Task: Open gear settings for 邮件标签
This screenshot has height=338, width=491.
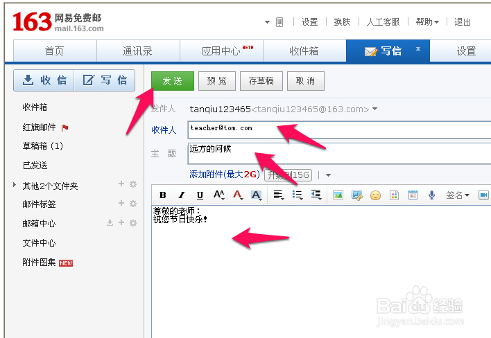Action: tap(133, 204)
